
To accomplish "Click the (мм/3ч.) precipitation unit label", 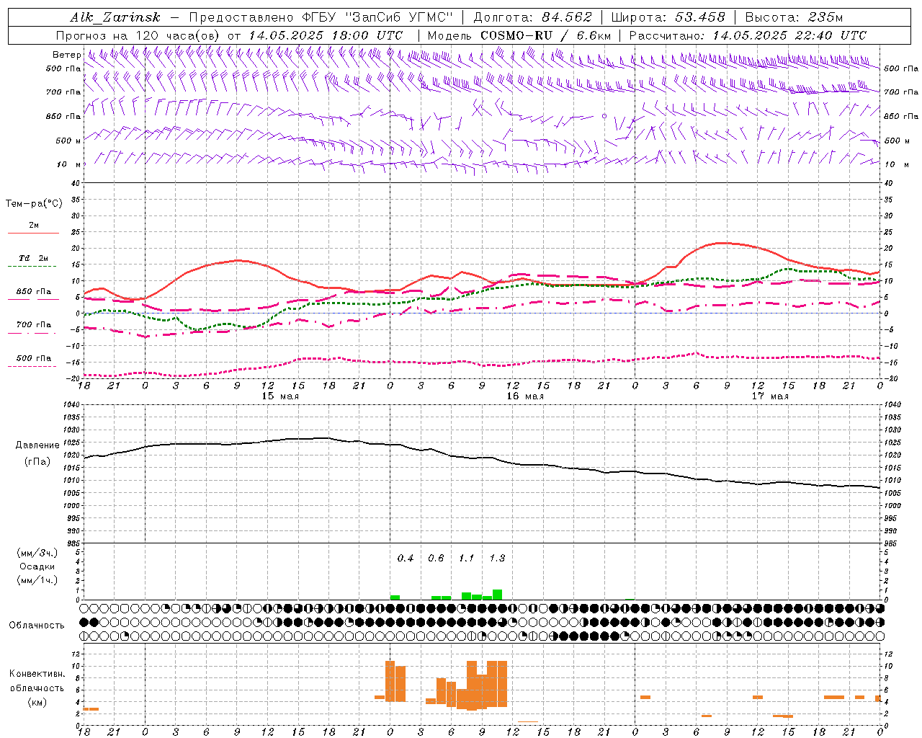I will click(37, 553).
